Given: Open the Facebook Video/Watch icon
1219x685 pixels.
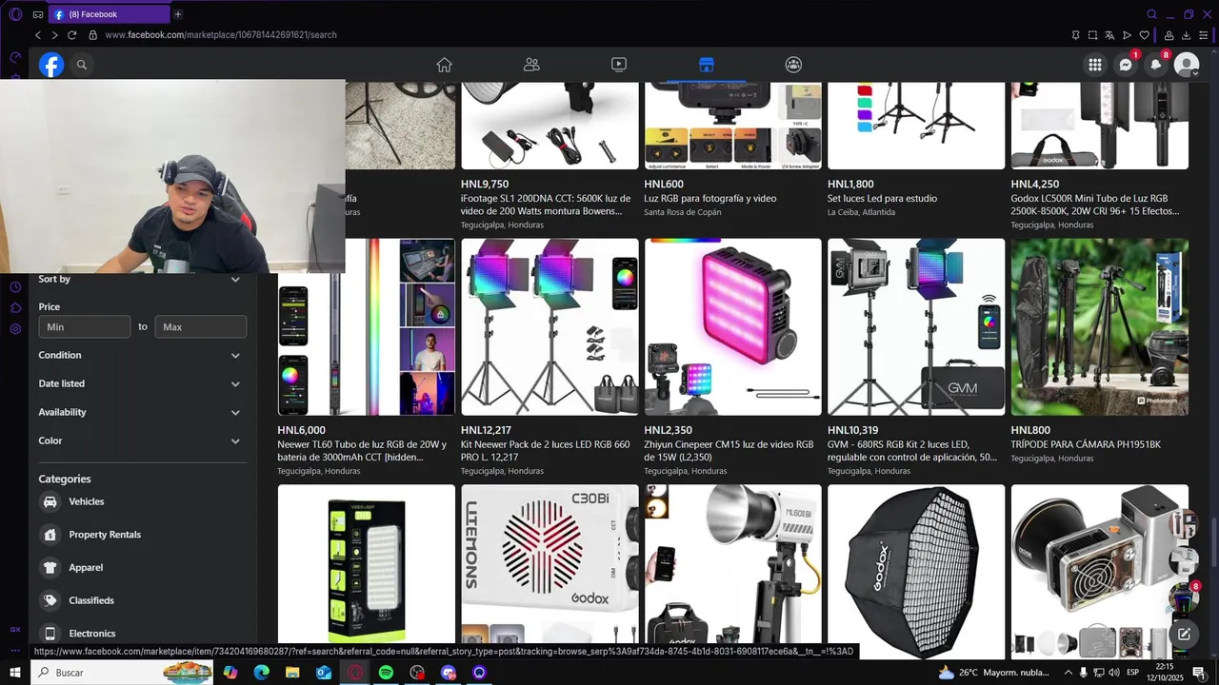Looking at the screenshot, I should coord(619,65).
